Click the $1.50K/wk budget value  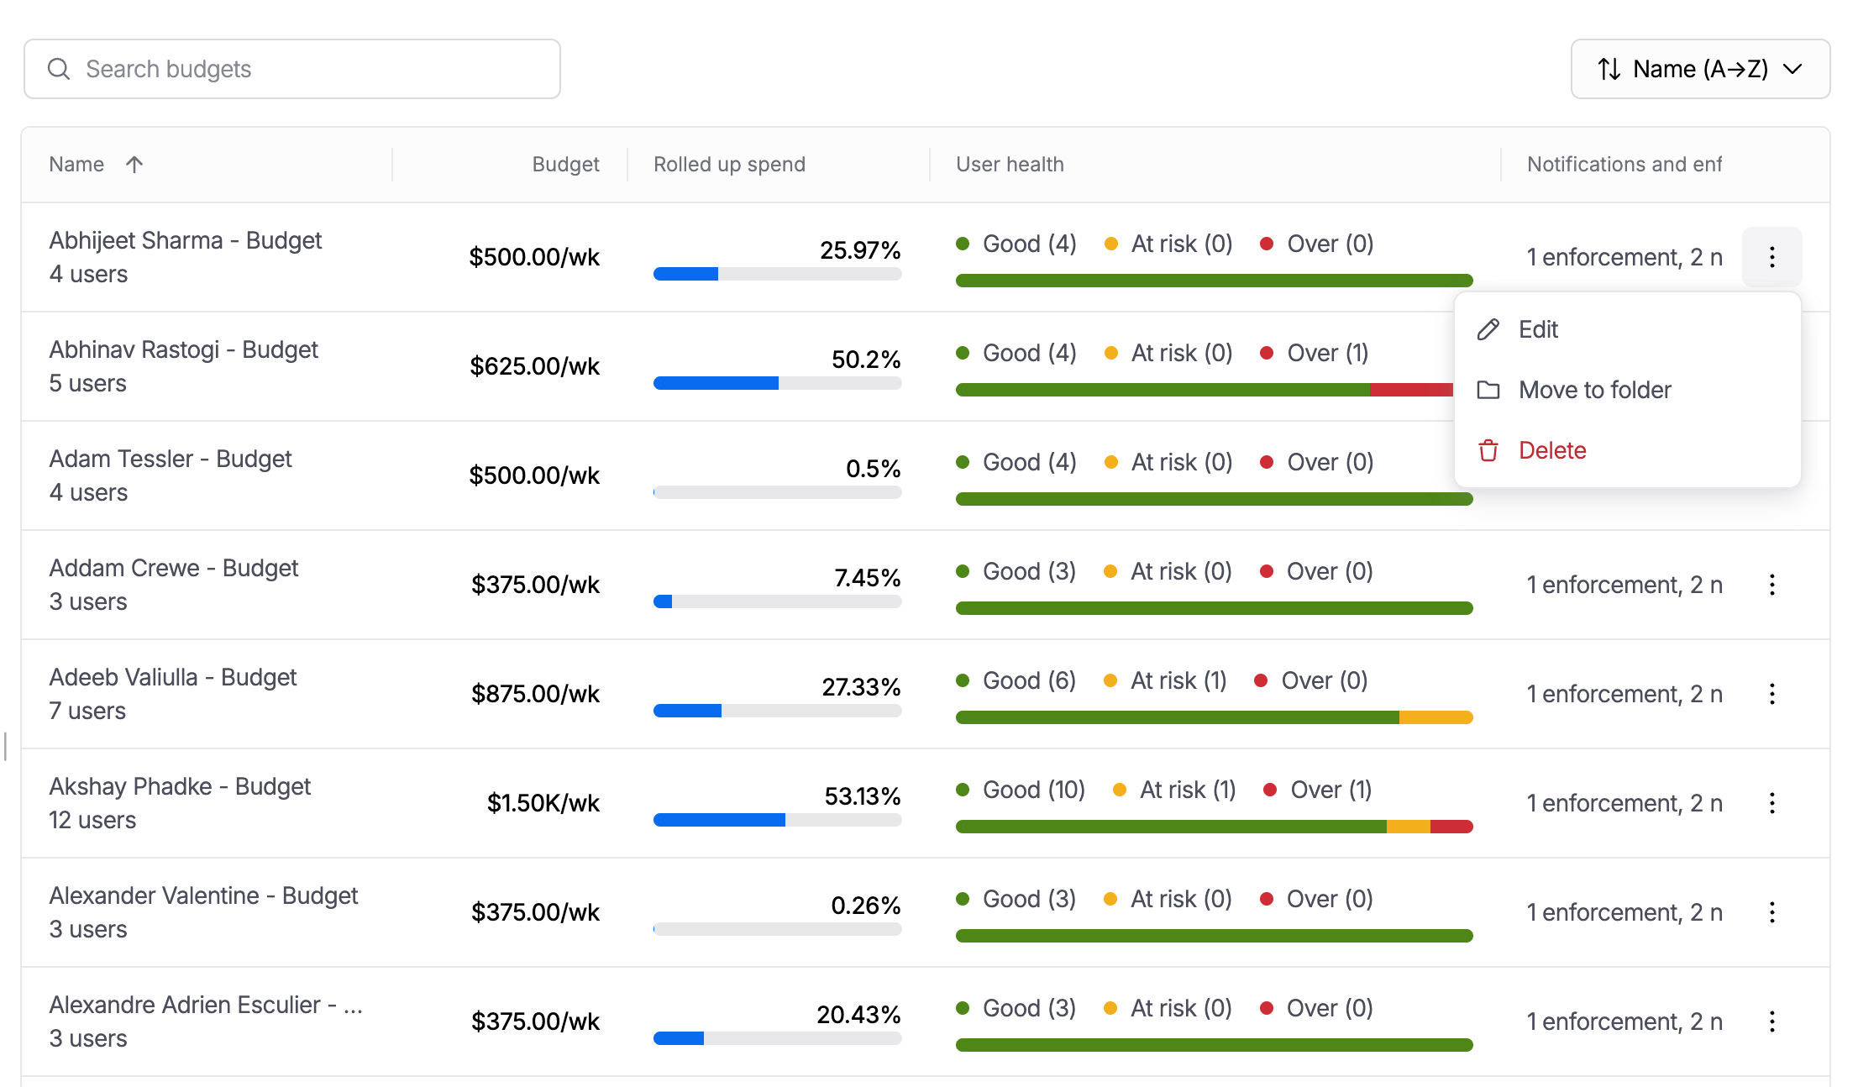pyautogui.click(x=543, y=803)
